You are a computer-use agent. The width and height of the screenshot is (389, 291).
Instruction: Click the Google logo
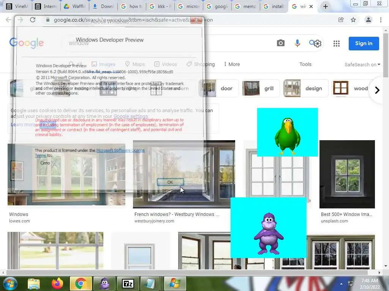click(27, 43)
